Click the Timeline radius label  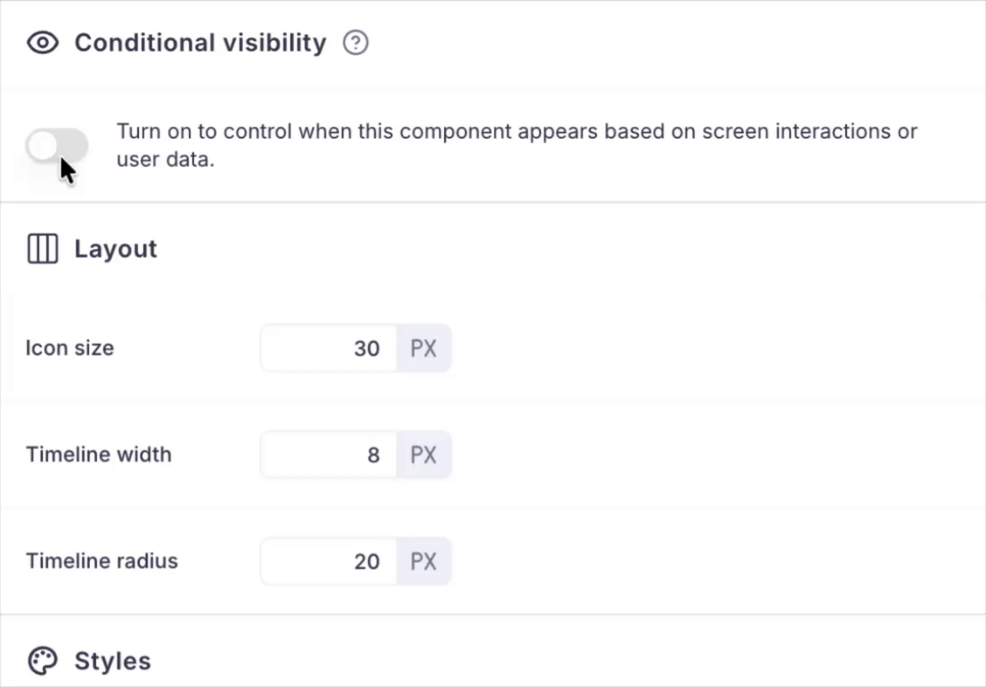pos(102,560)
